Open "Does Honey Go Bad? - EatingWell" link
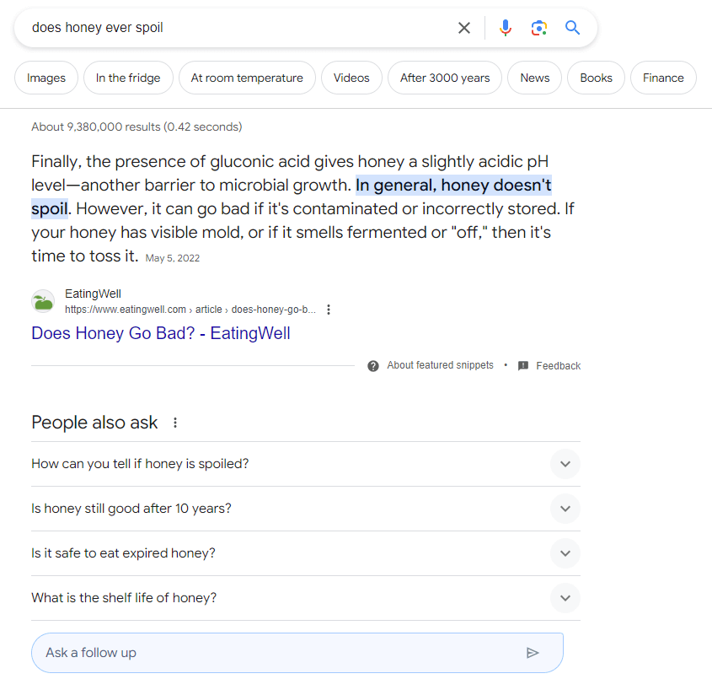Viewport: 712px width, 679px height. coord(161,333)
